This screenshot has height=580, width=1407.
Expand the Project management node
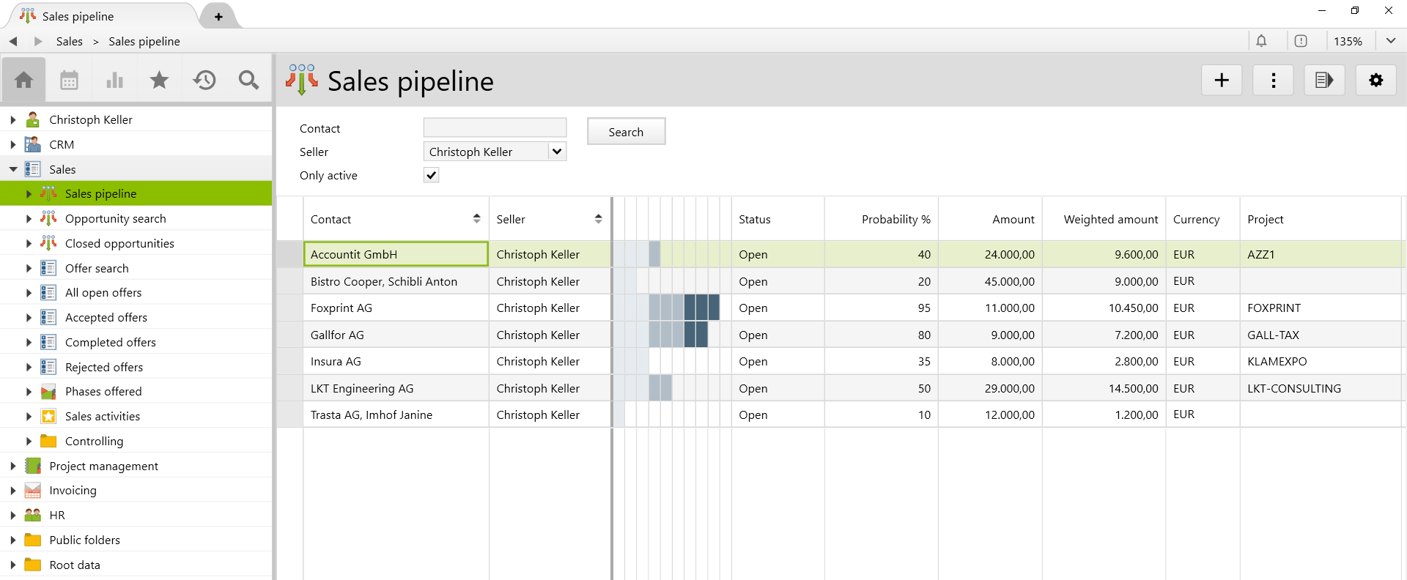[13, 466]
